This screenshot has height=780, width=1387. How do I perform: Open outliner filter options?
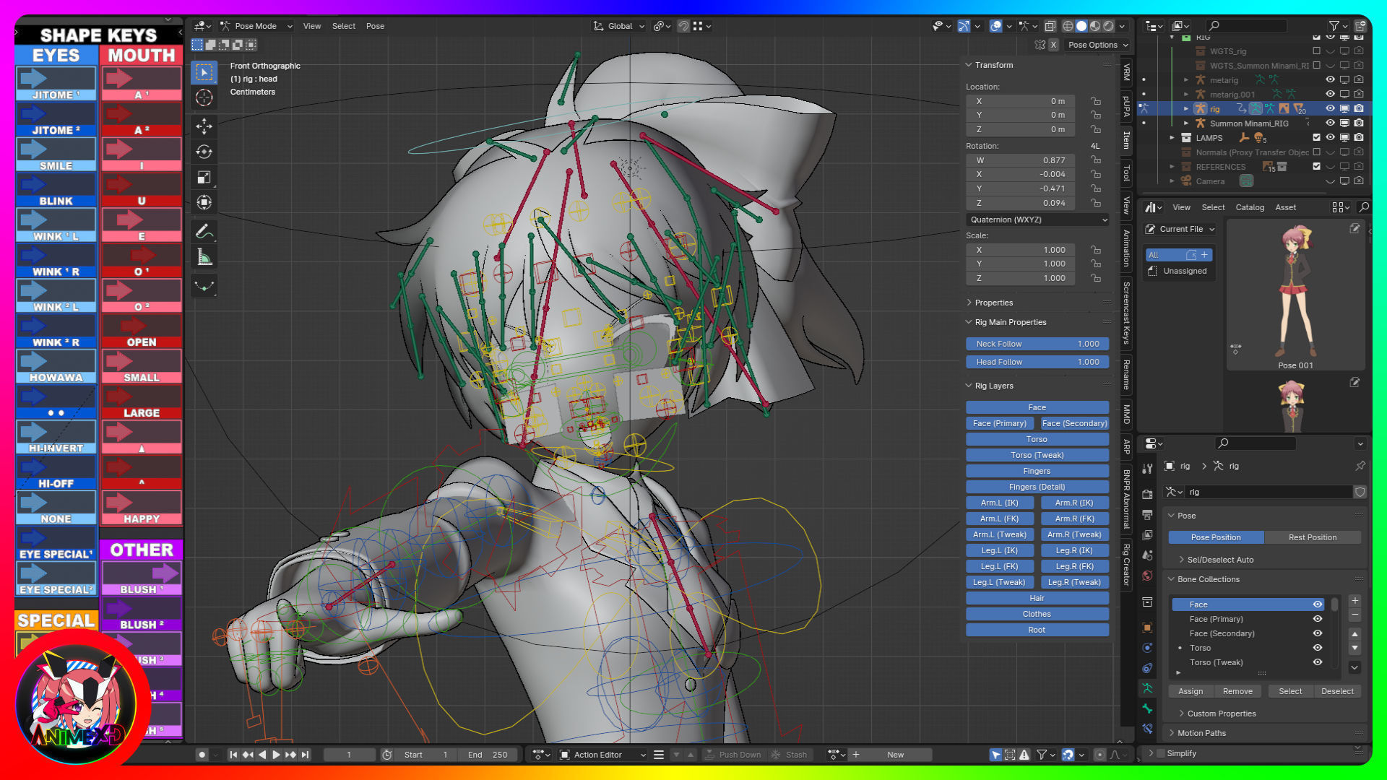pos(1339,26)
